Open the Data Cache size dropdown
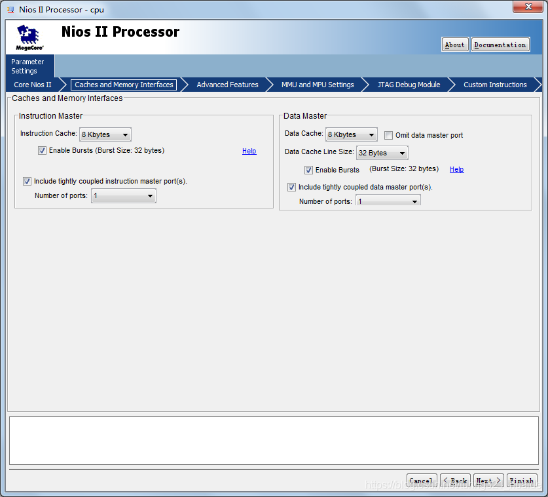The width and height of the screenshot is (548, 497). (x=351, y=134)
